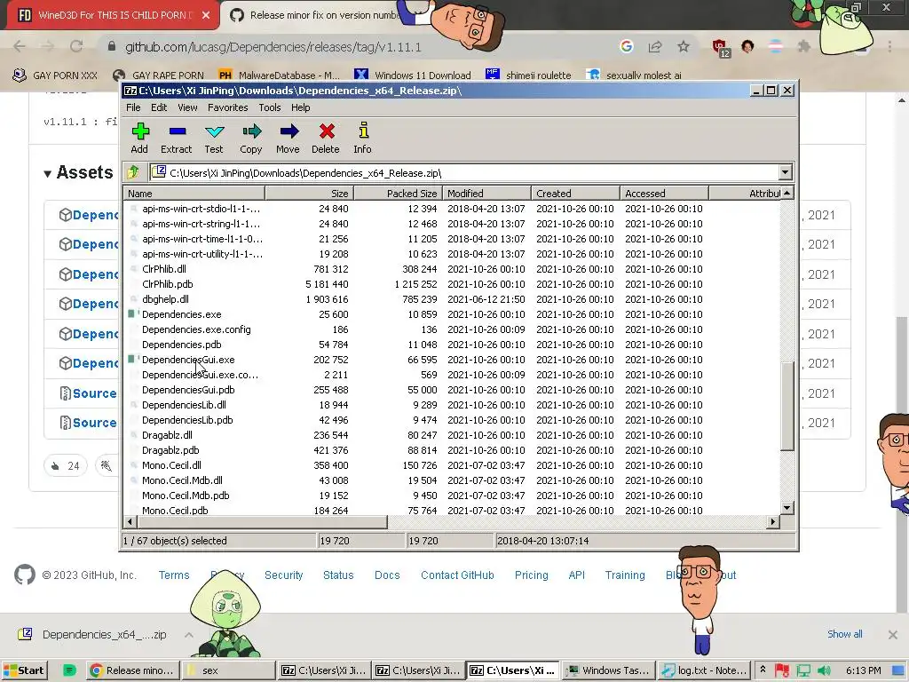Click Show all downloads
The width and height of the screenshot is (909, 682).
pyautogui.click(x=845, y=634)
